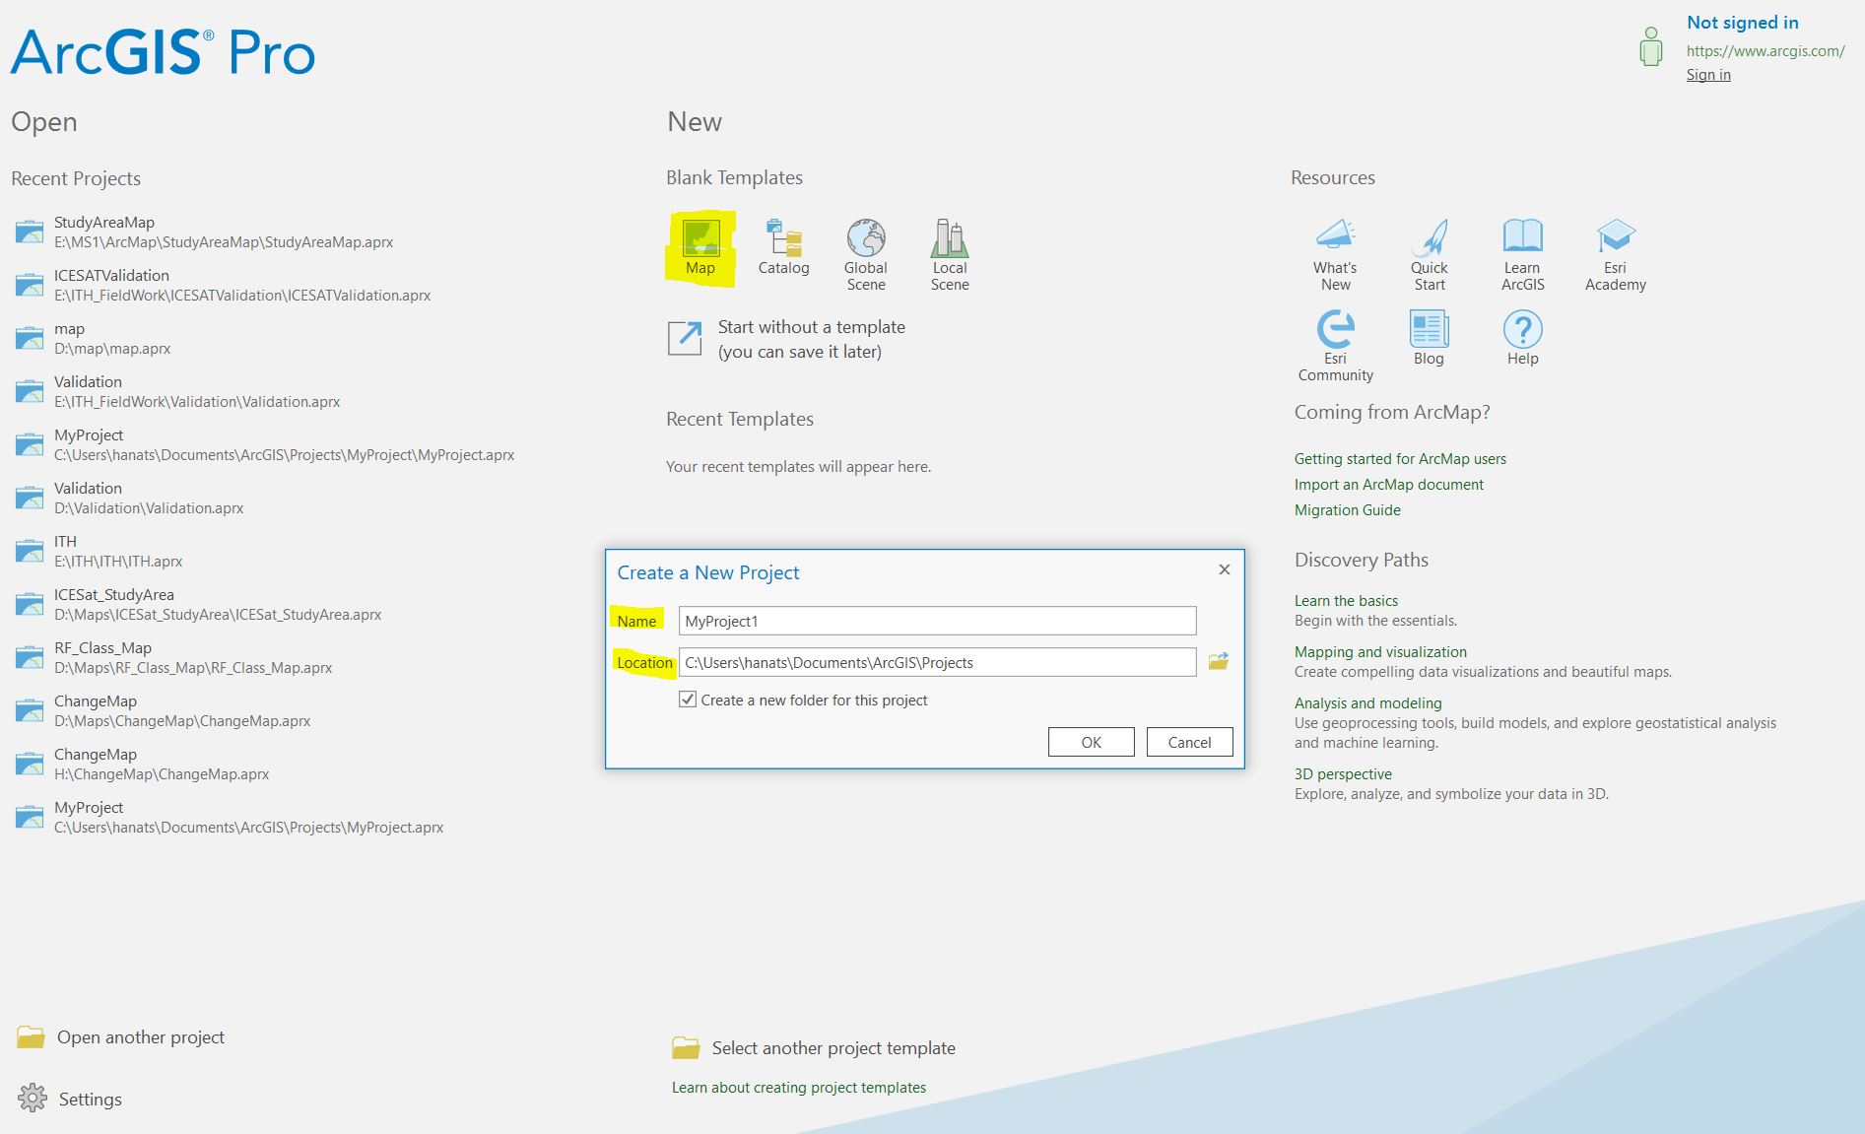1865x1134 pixels.
Task: Click the Location path field
Action: 937,662
